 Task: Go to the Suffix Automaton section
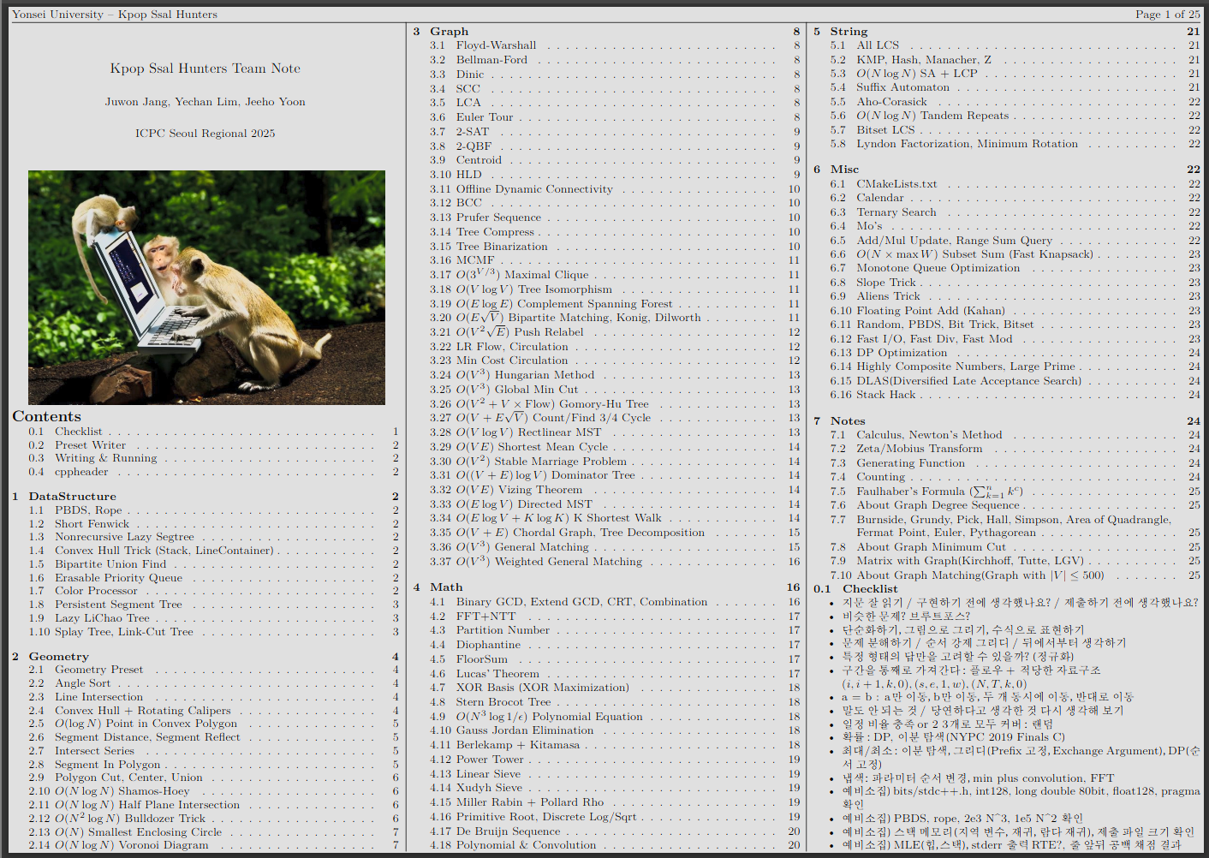pos(902,87)
